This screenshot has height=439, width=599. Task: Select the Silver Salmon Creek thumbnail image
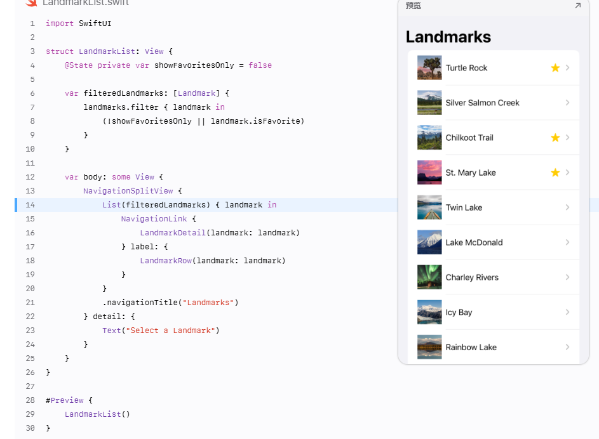(429, 103)
